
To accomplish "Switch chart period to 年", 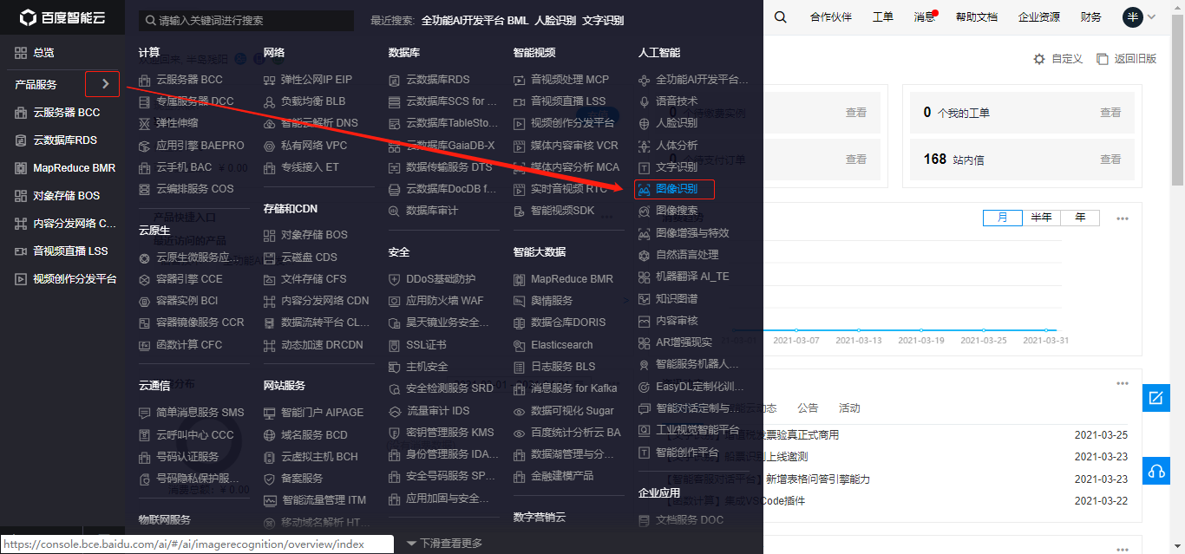I will pyautogui.click(x=1079, y=217).
